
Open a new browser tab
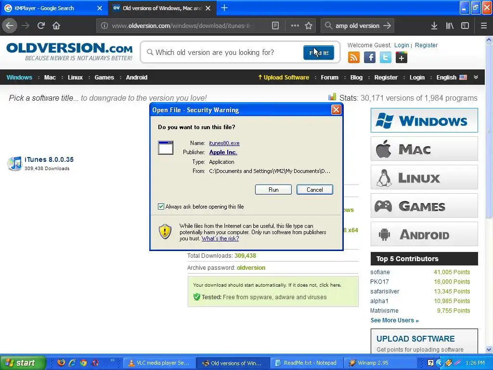tap(224, 8)
